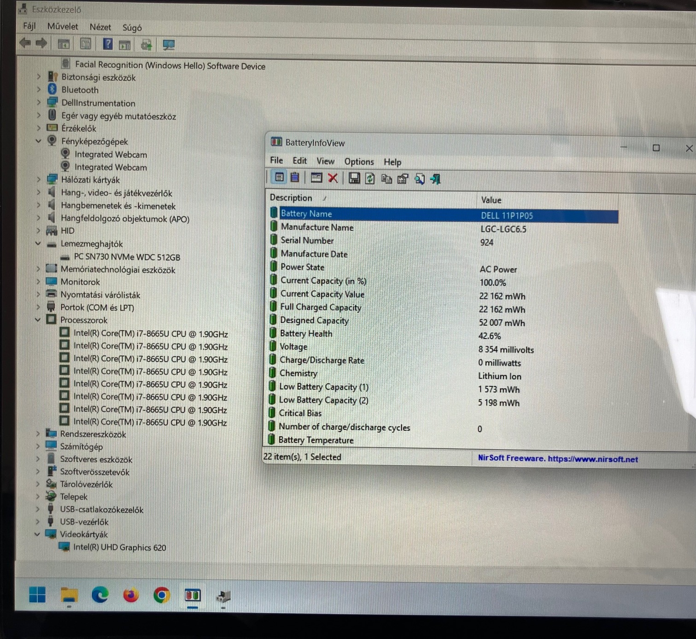The width and height of the screenshot is (696, 639).
Task: Click the Copy Selected Items icon
Action: click(386, 179)
